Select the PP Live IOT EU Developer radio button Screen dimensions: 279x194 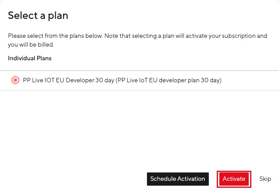(x=15, y=81)
